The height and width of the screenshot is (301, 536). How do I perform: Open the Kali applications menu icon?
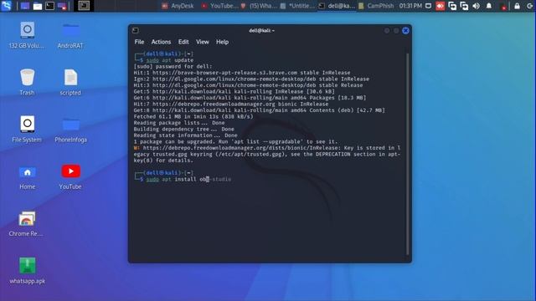click(x=6, y=6)
